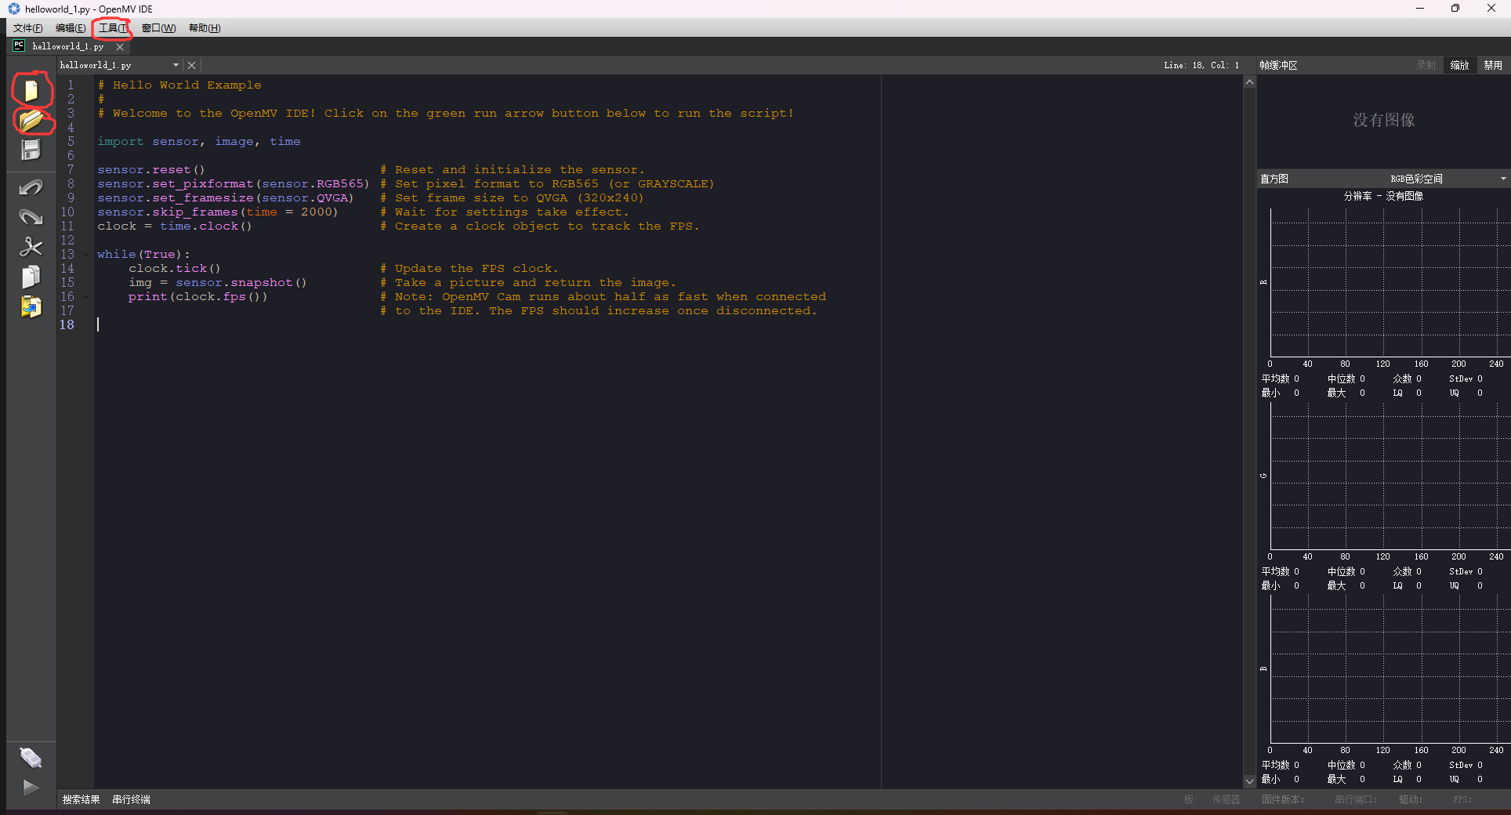Click the 串行端口: serial port label
This screenshot has width=1511, height=815.
(x=1356, y=799)
